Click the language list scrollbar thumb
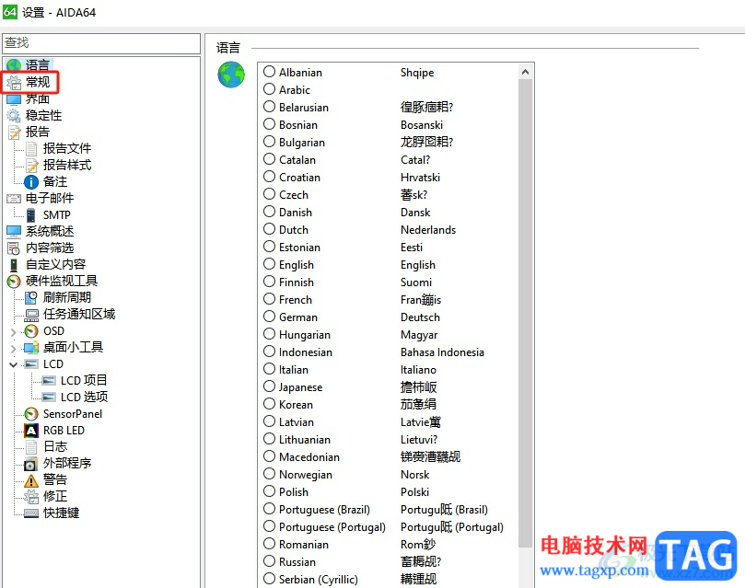The height and width of the screenshot is (588, 745). click(525, 313)
